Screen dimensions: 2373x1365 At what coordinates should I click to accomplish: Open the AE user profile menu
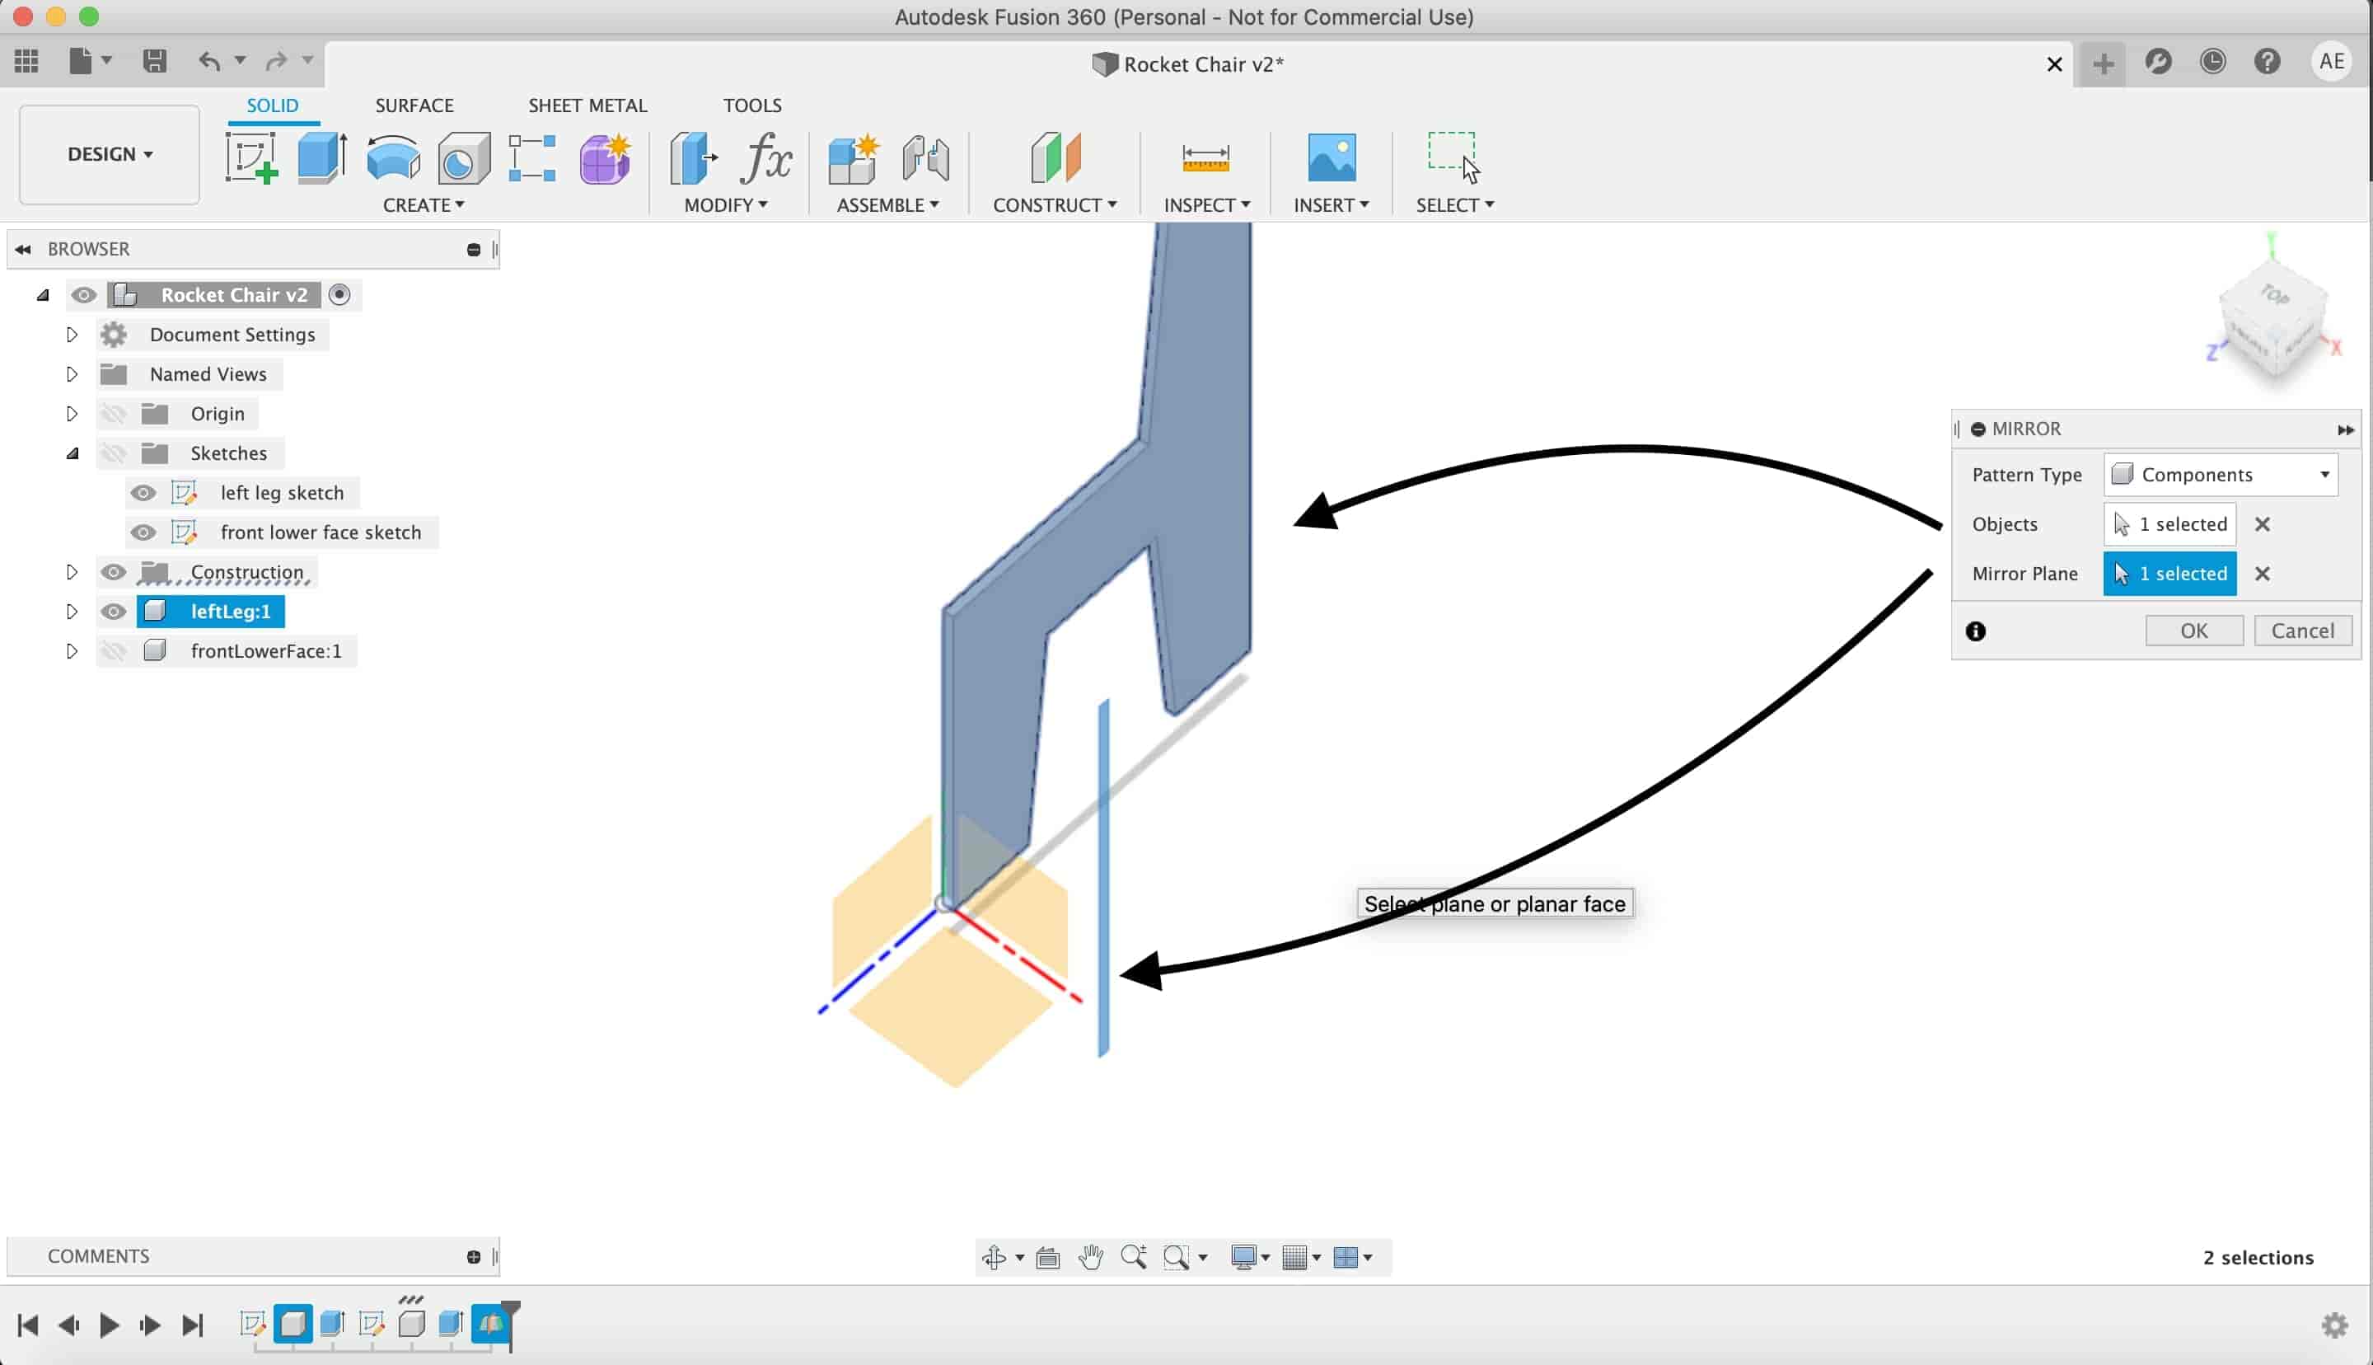click(x=2332, y=62)
